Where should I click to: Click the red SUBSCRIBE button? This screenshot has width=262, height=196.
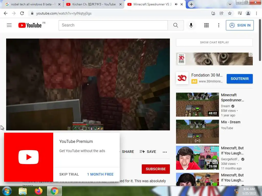(x=156, y=169)
